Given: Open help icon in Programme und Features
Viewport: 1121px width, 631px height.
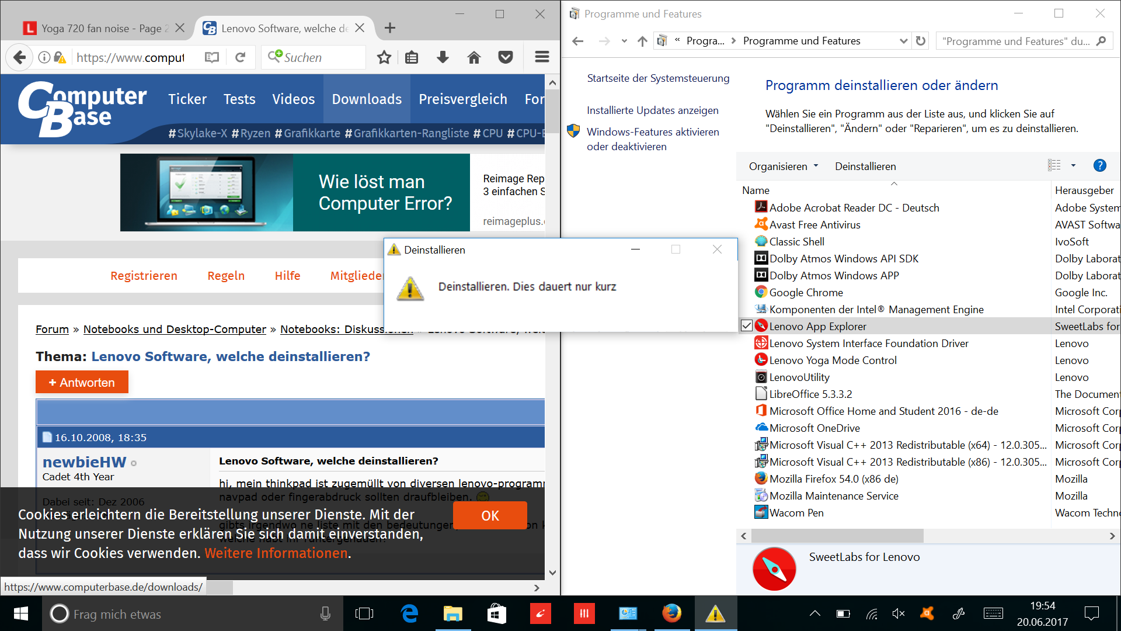Looking at the screenshot, I should pos(1100,166).
